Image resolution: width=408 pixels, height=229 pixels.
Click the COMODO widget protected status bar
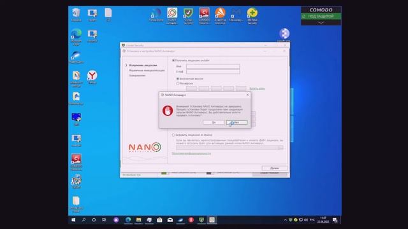point(321,17)
